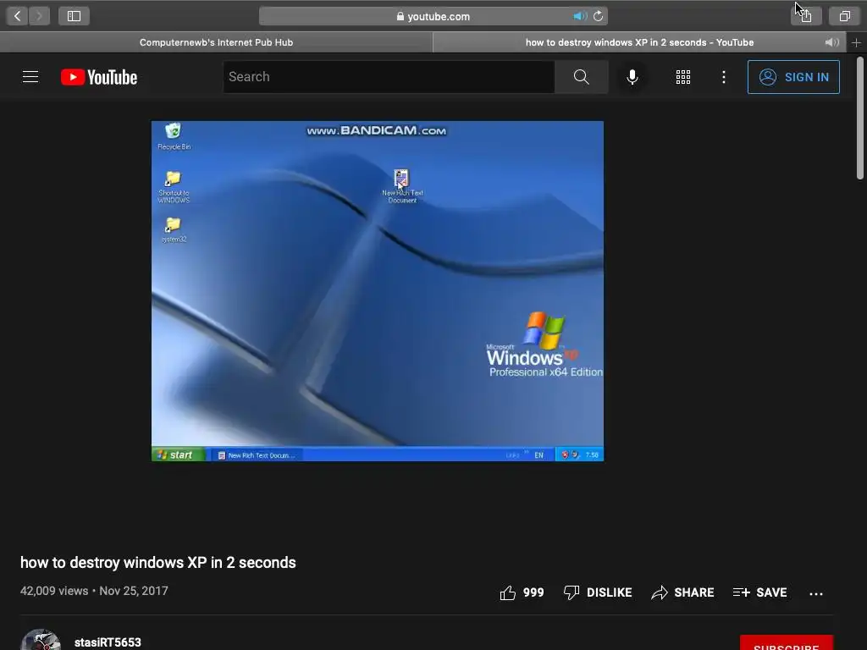Image resolution: width=867 pixels, height=650 pixels.
Task: Click the video title text
Action: coord(158,563)
